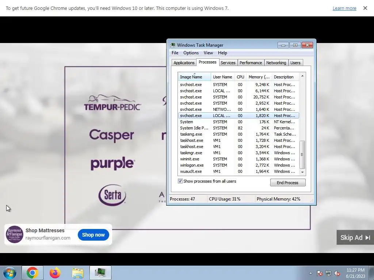Click the Task Manager title bar icon

(x=173, y=45)
